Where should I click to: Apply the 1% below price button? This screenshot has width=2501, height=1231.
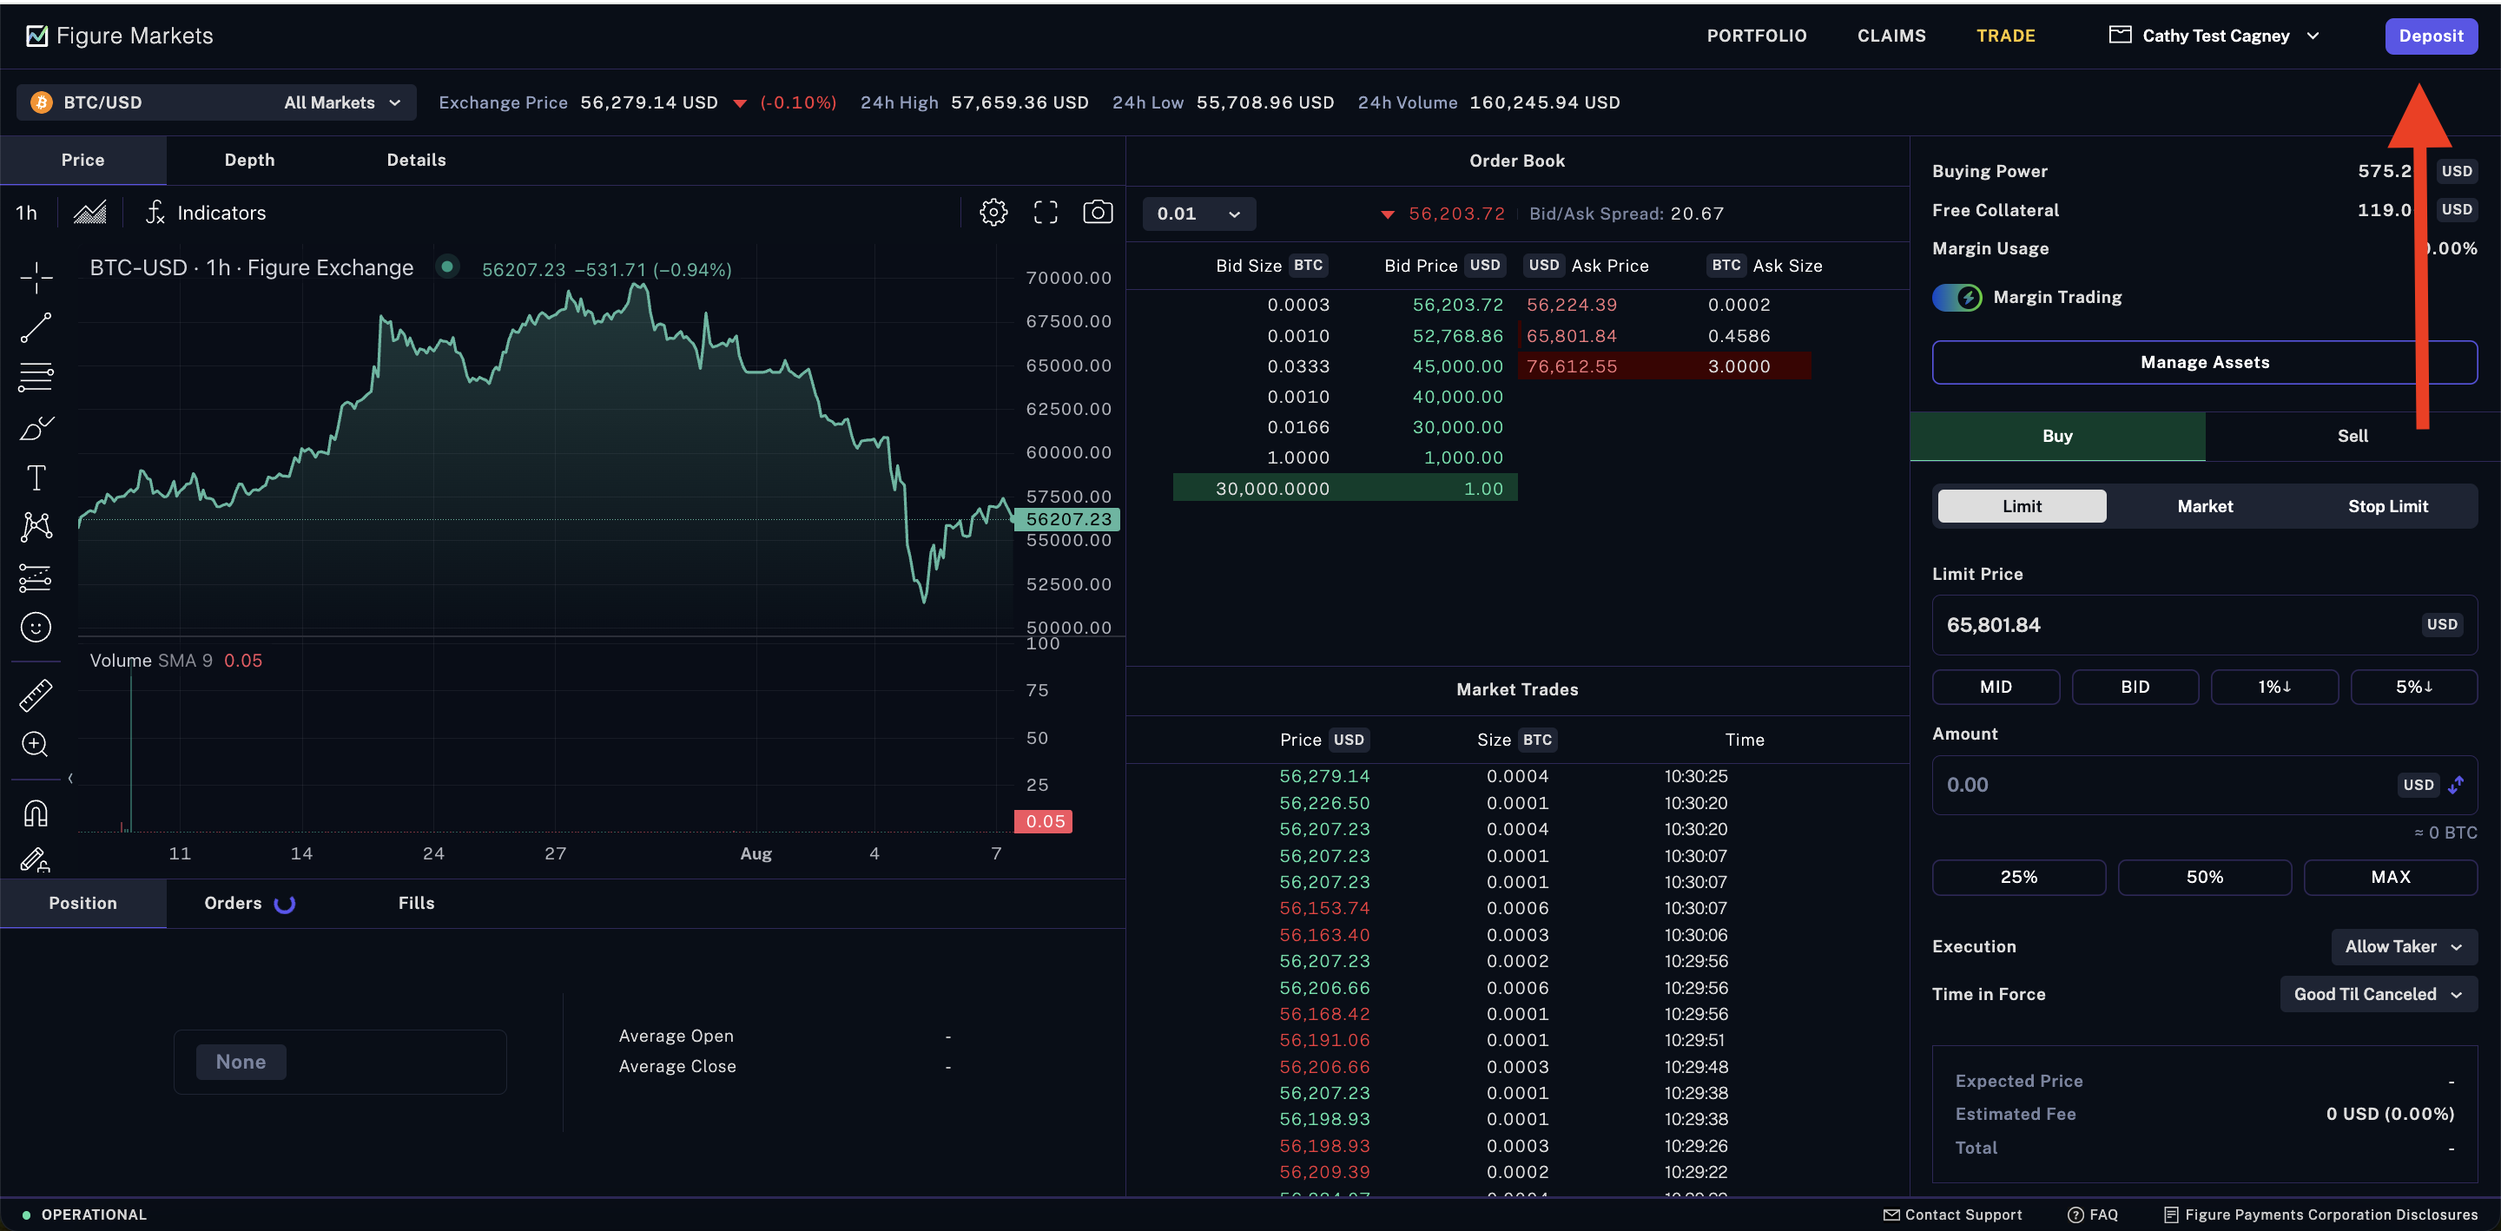point(2273,687)
